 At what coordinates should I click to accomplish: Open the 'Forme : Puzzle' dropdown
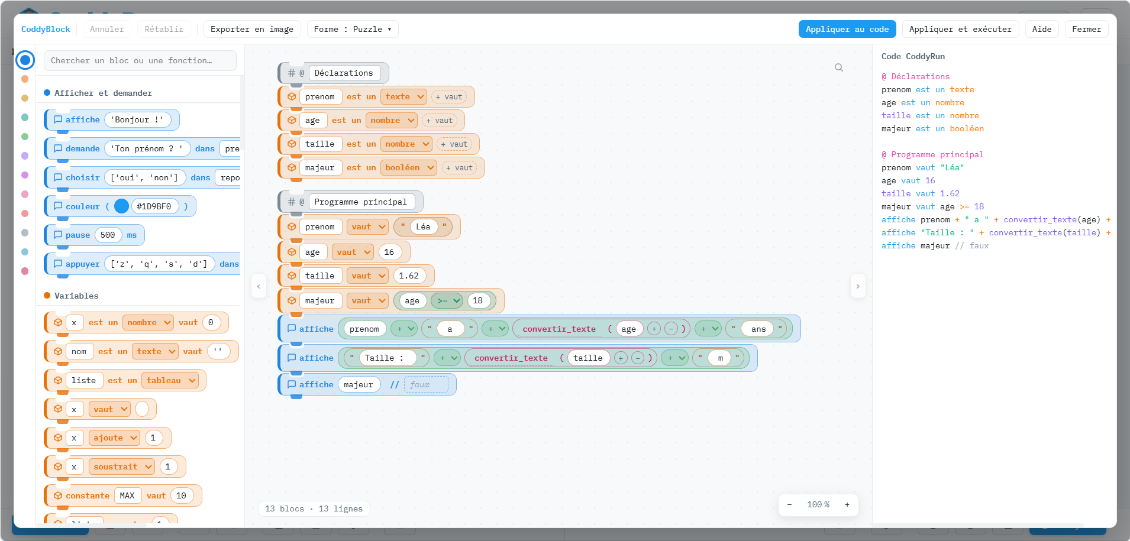tap(353, 29)
